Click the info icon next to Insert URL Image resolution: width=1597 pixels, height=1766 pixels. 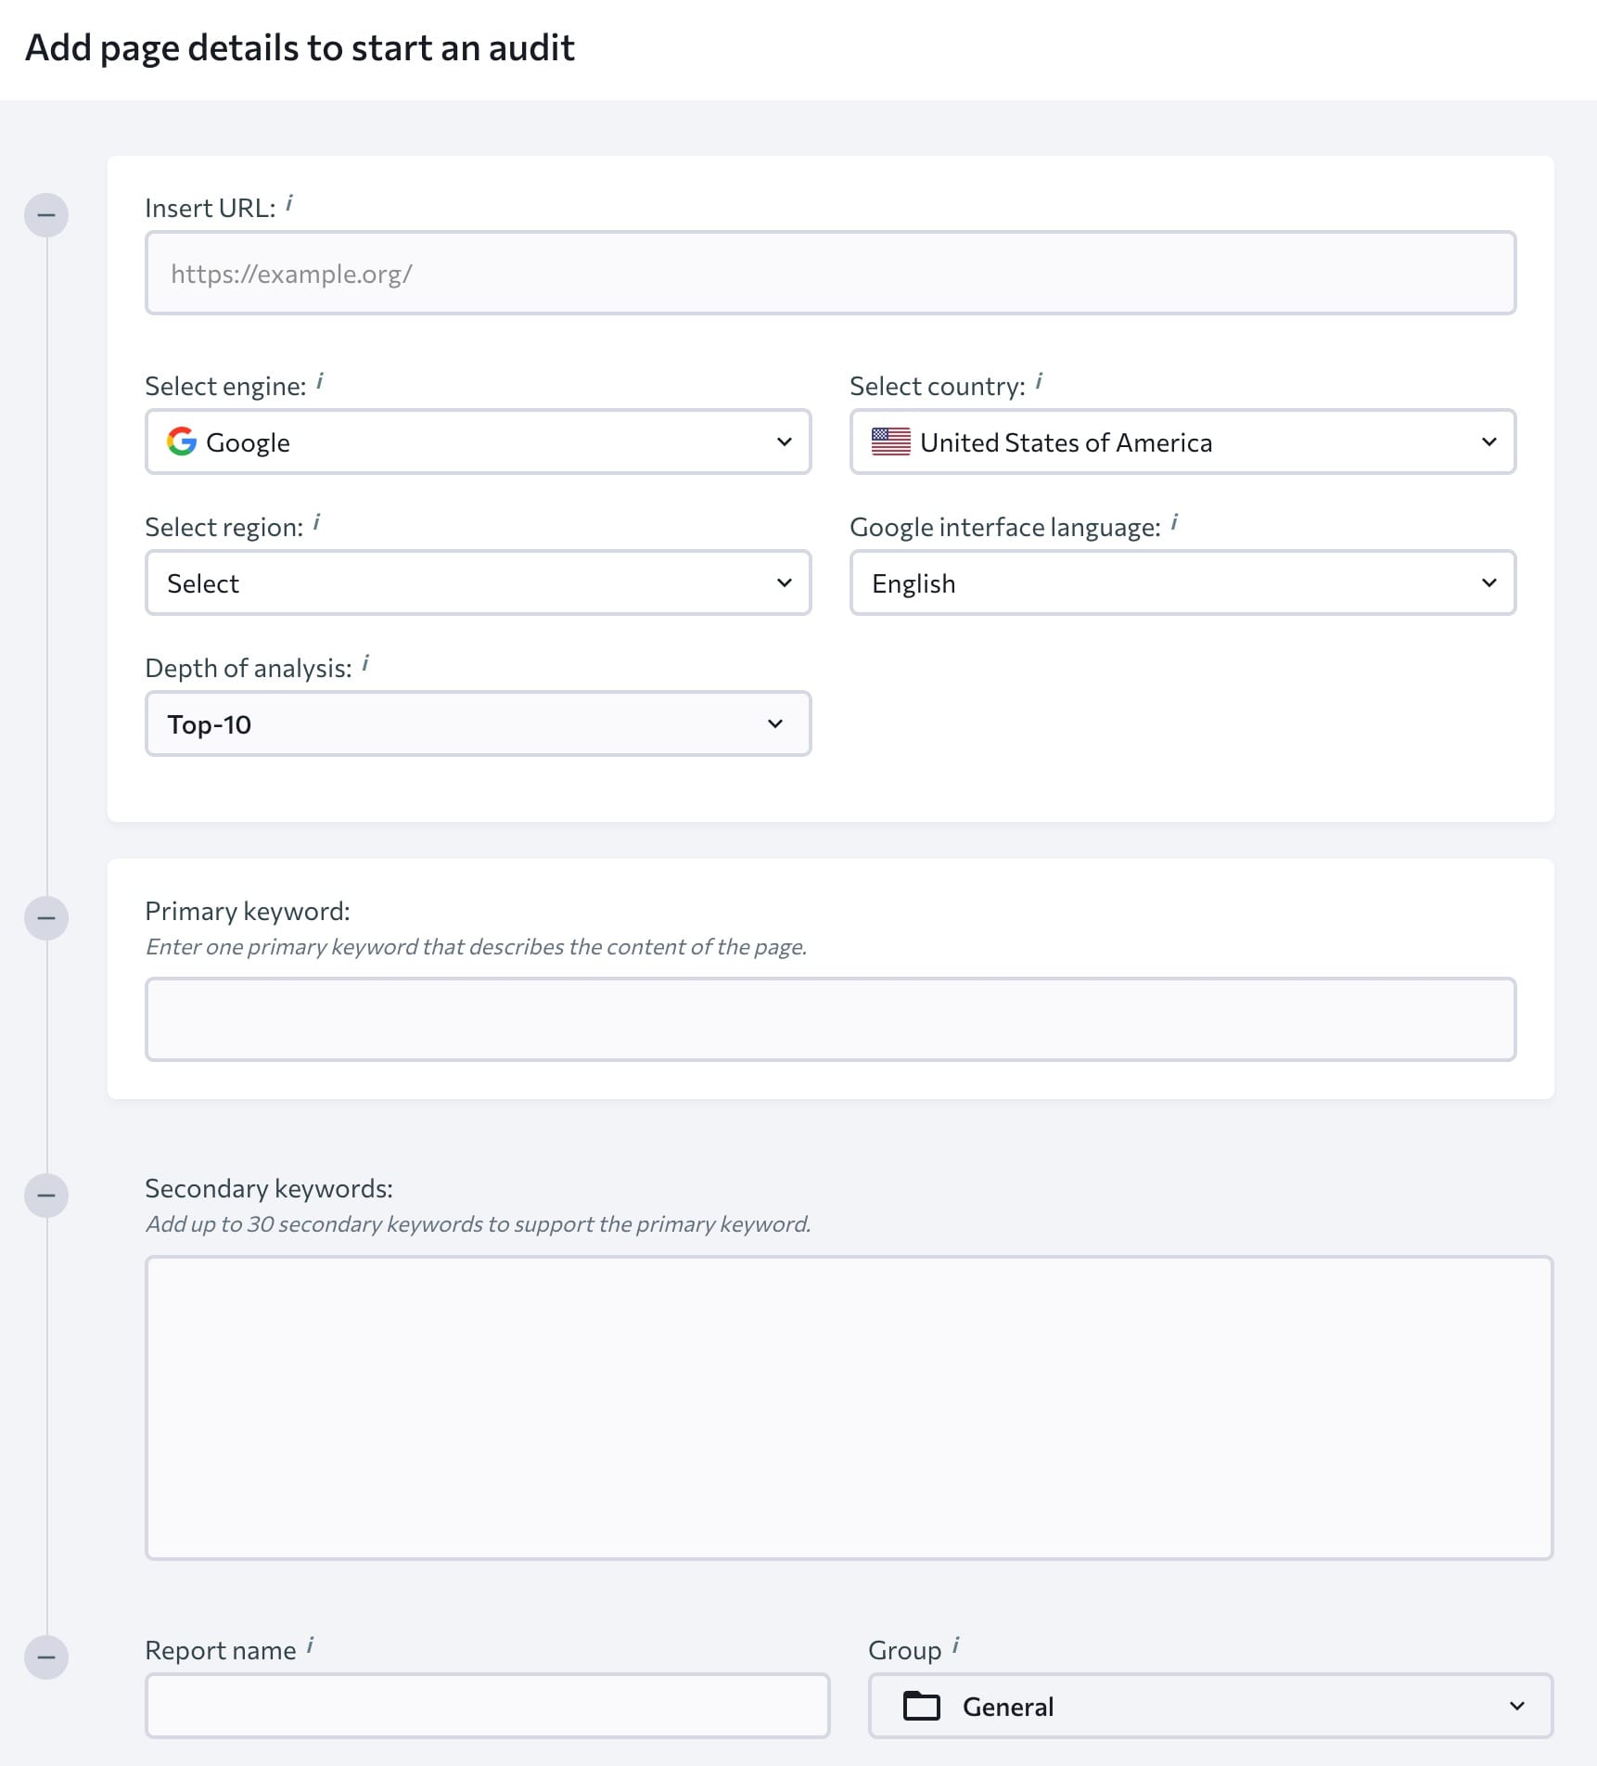pos(289,203)
